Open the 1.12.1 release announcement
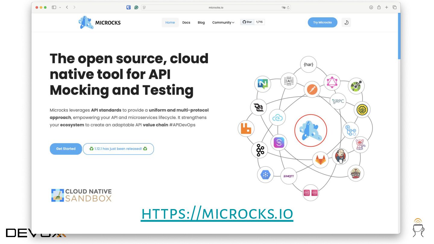The height and width of the screenshot is (244, 434). pyautogui.click(x=118, y=149)
